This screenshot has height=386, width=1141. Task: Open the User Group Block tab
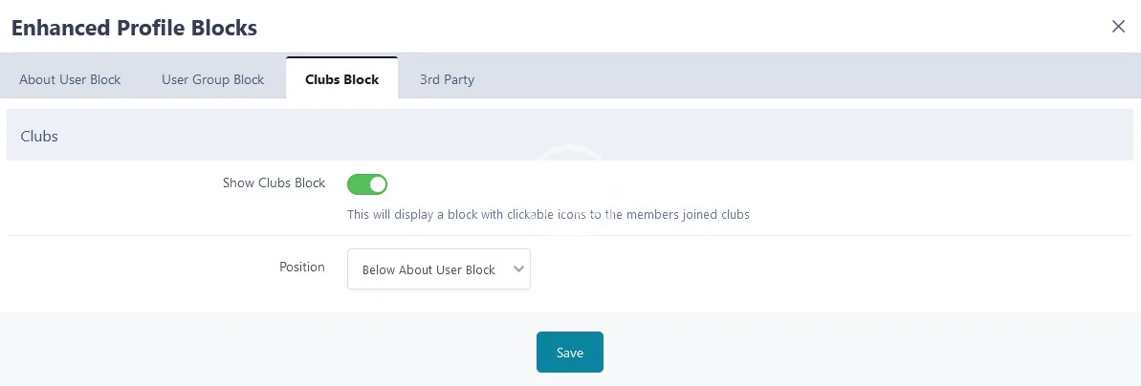212,79
